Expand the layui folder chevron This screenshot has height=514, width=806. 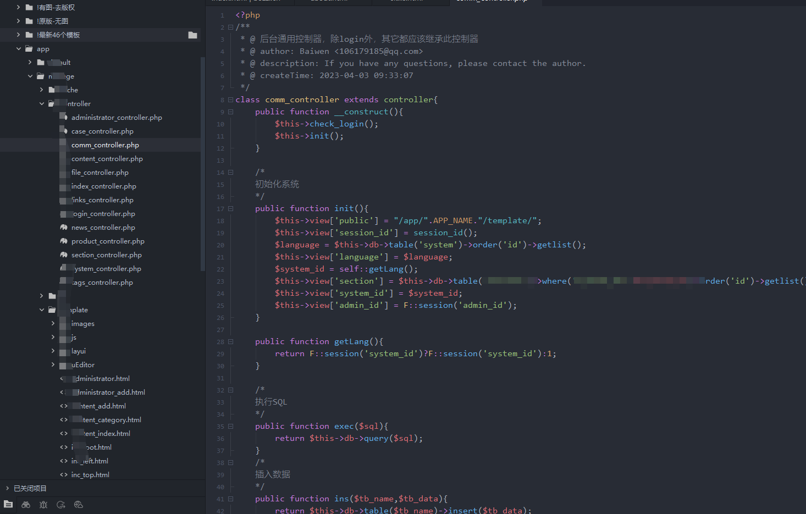coord(53,351)
